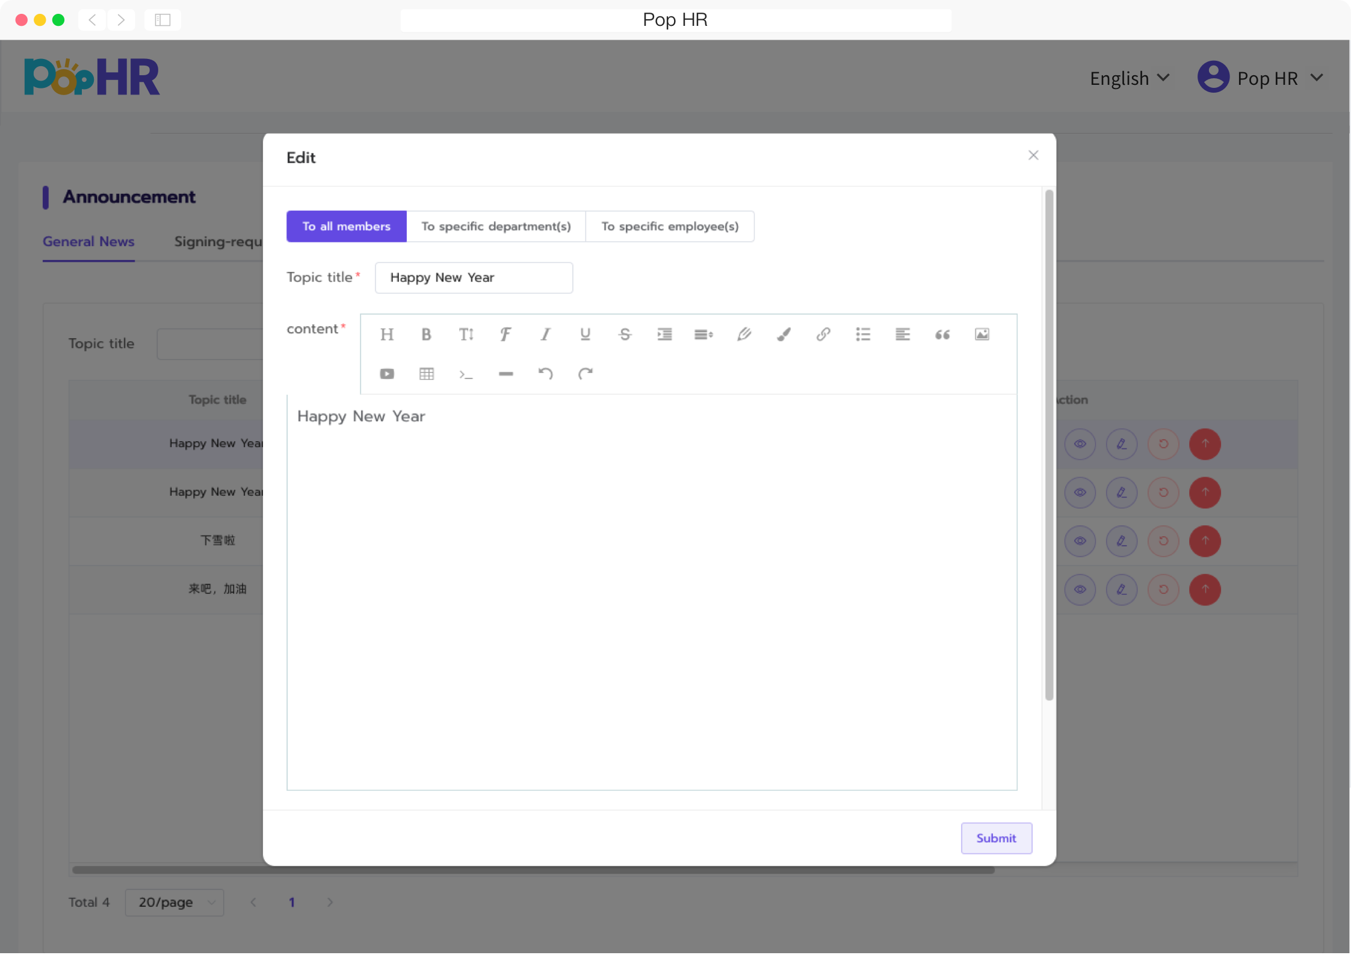Open the Pop HR account menu

pos(1260,78)
